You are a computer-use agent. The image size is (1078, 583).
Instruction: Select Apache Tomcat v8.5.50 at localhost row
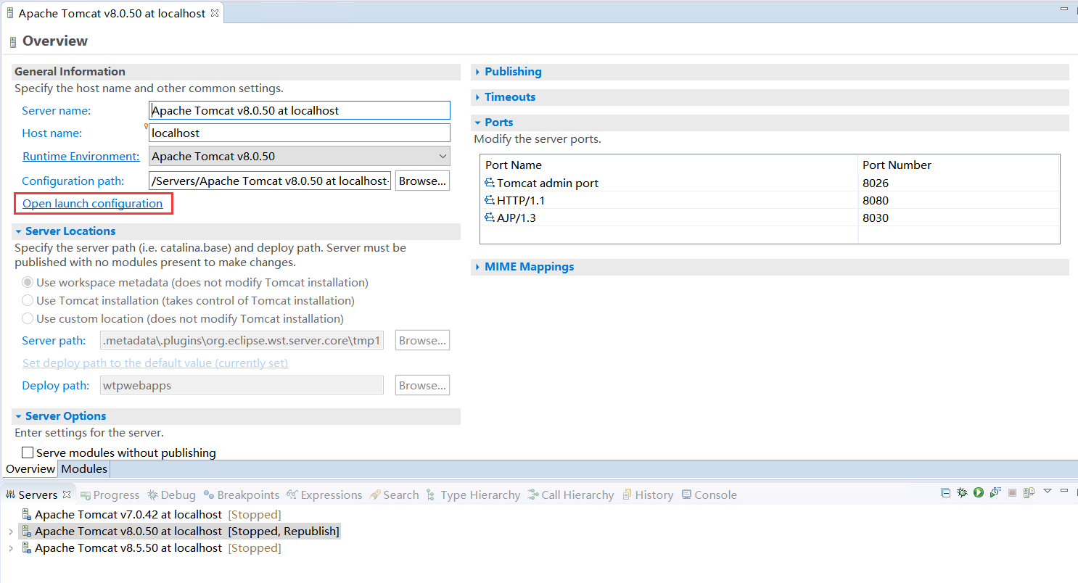coord(151,548)
